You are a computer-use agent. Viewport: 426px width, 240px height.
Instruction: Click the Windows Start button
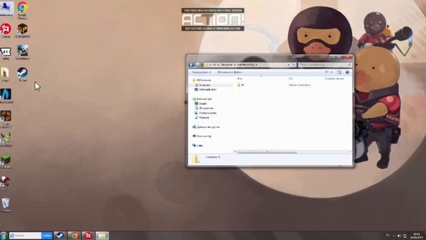[4, 235]
